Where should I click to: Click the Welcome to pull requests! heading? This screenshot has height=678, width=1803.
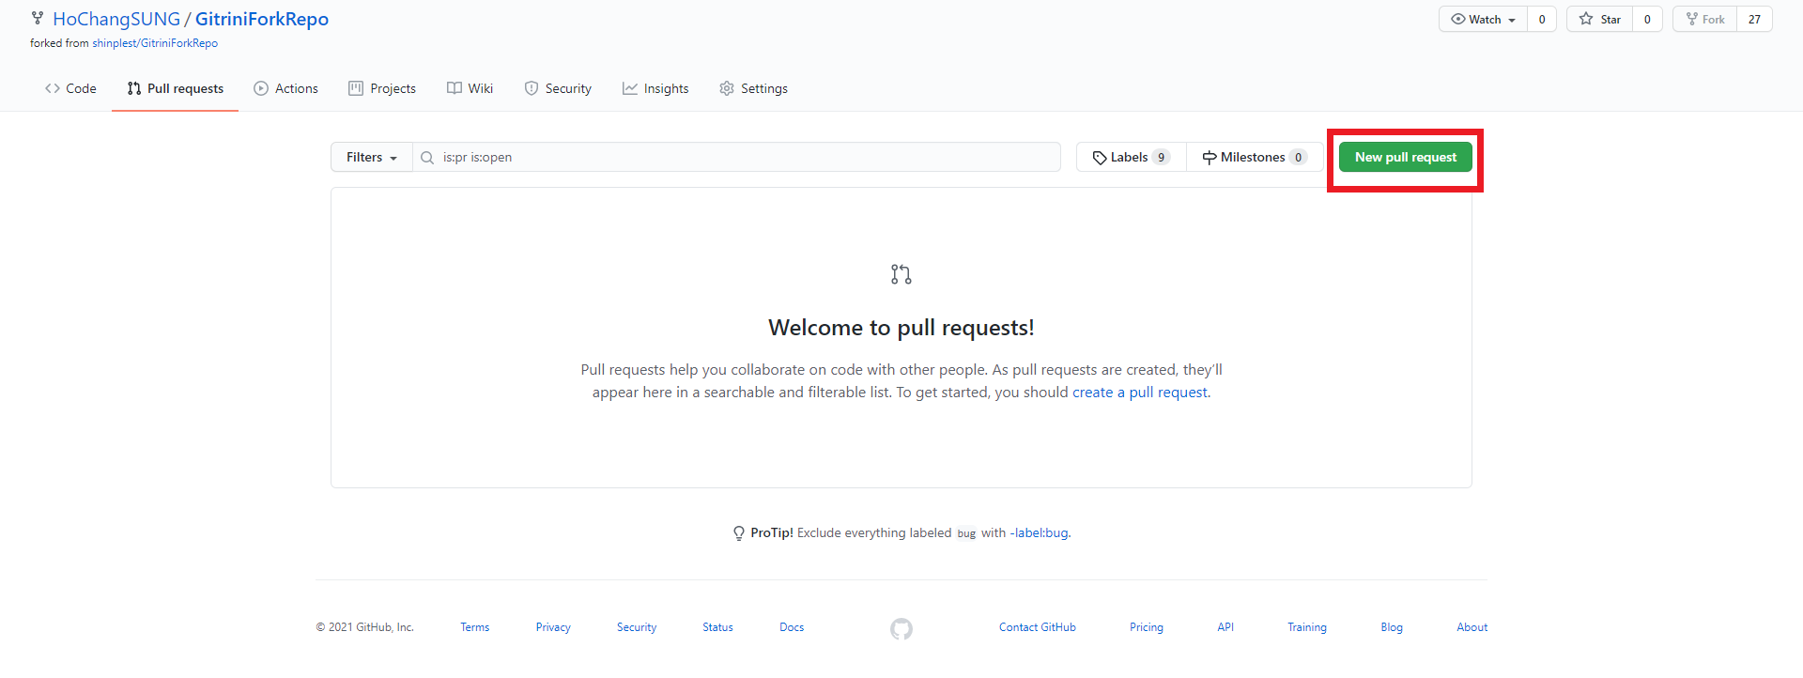[x=901, y=328]
